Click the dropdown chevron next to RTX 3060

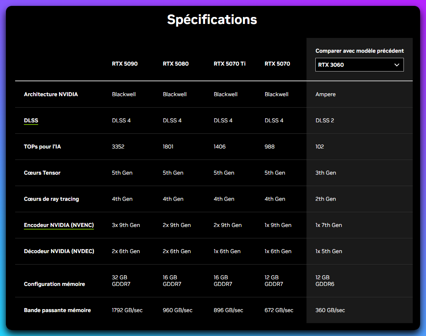[x=397, y=64]
